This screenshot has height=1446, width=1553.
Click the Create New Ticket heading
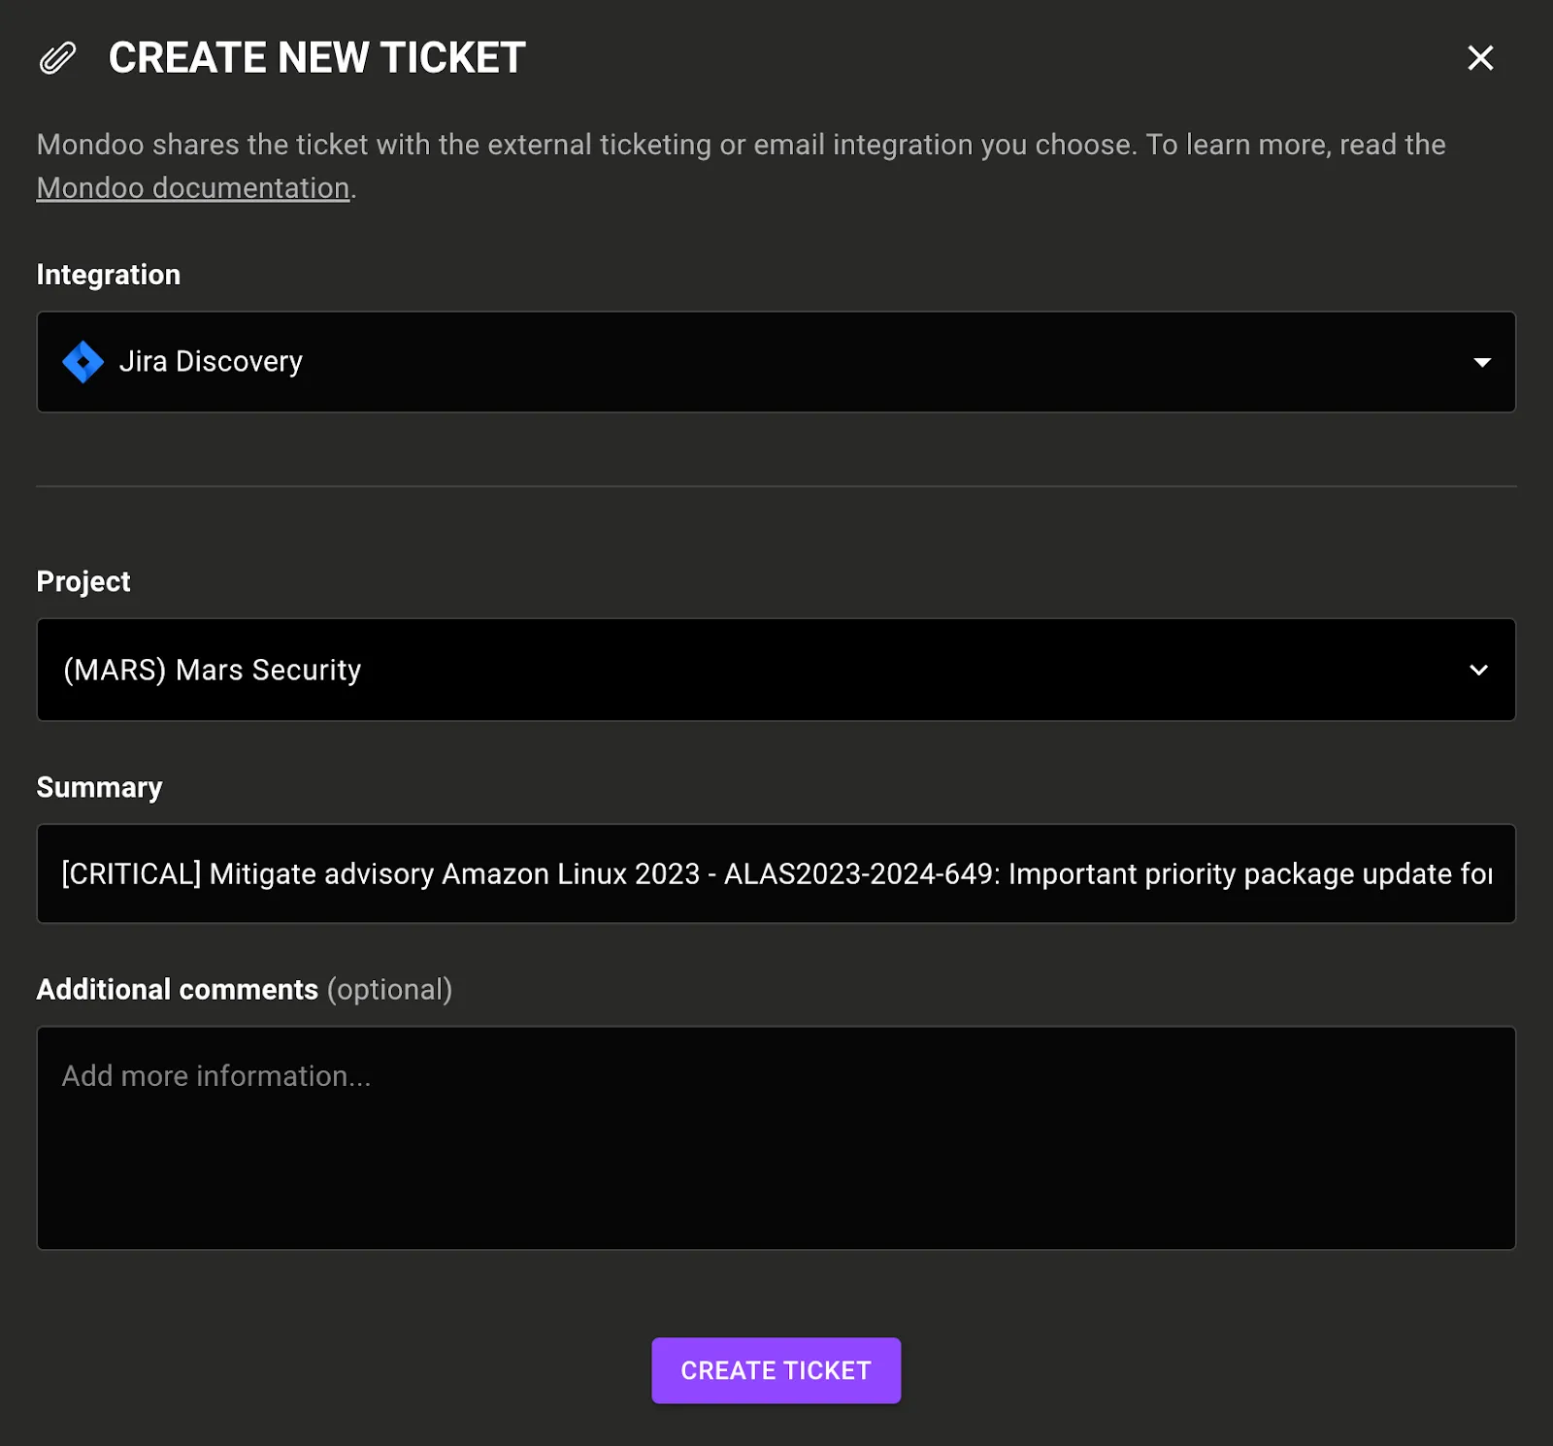coord(317,58)
